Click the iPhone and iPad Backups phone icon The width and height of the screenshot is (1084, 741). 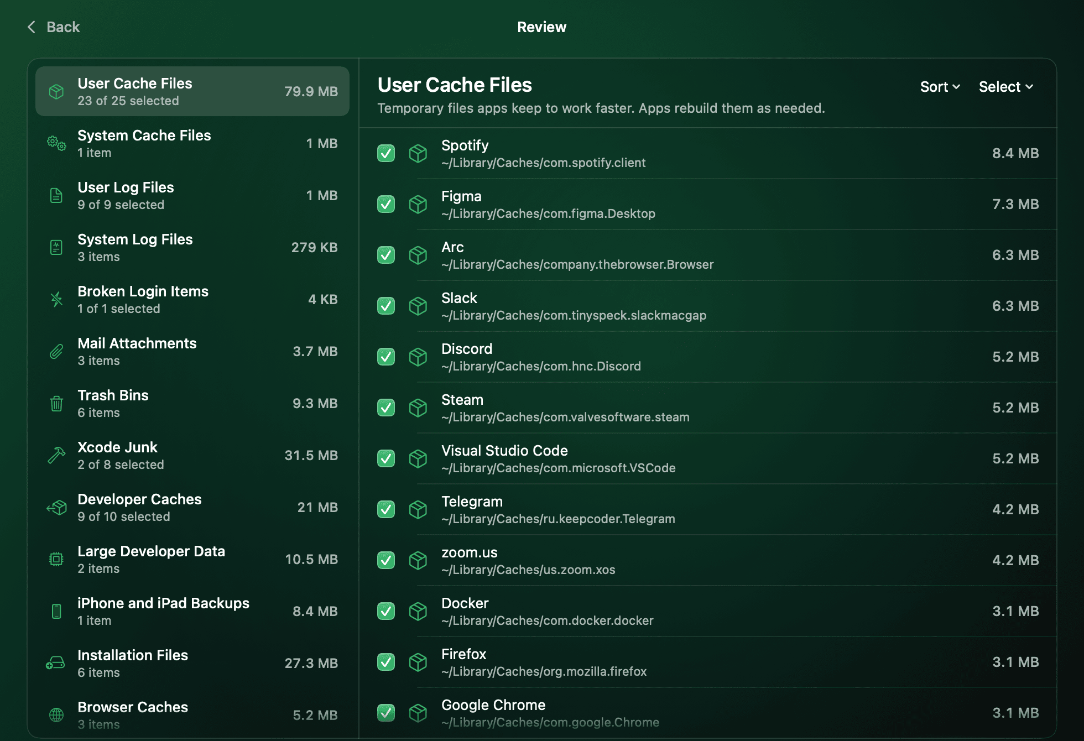(x=56, y=612)
